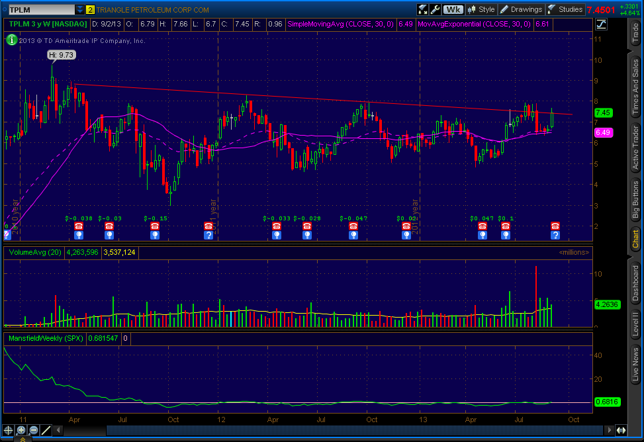Zoom out using the magnifier minus icon
The height and width of the screenshot is (442, 644).
[x=33, y=429]
